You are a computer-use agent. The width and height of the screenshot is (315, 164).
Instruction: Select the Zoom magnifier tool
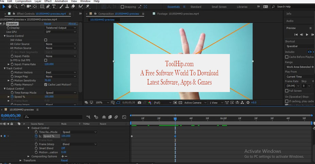coord(15,6)
